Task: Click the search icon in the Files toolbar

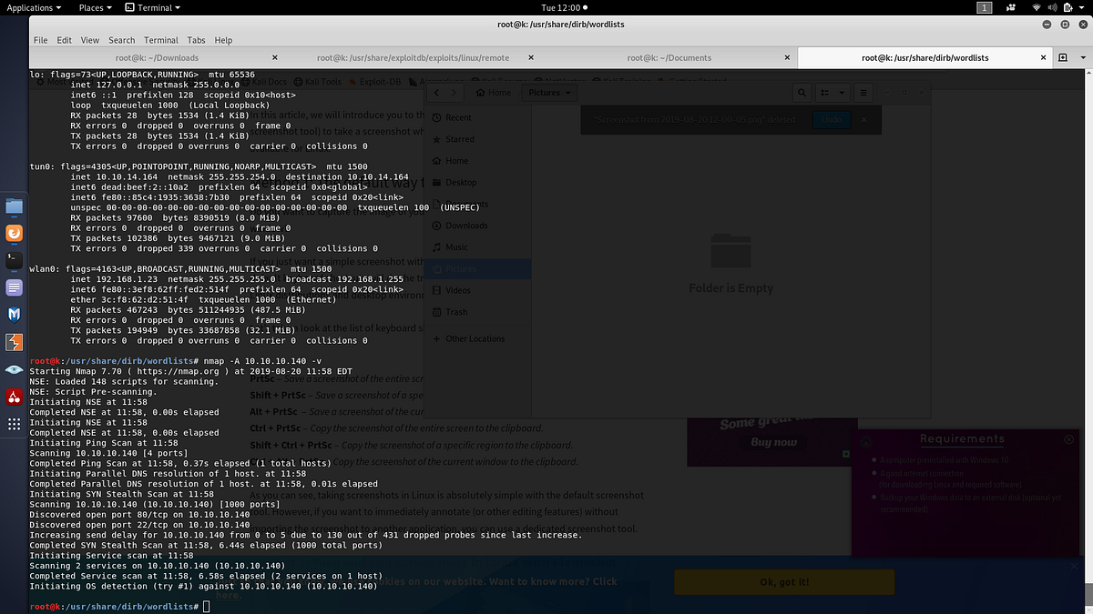Action: point(802,92)
